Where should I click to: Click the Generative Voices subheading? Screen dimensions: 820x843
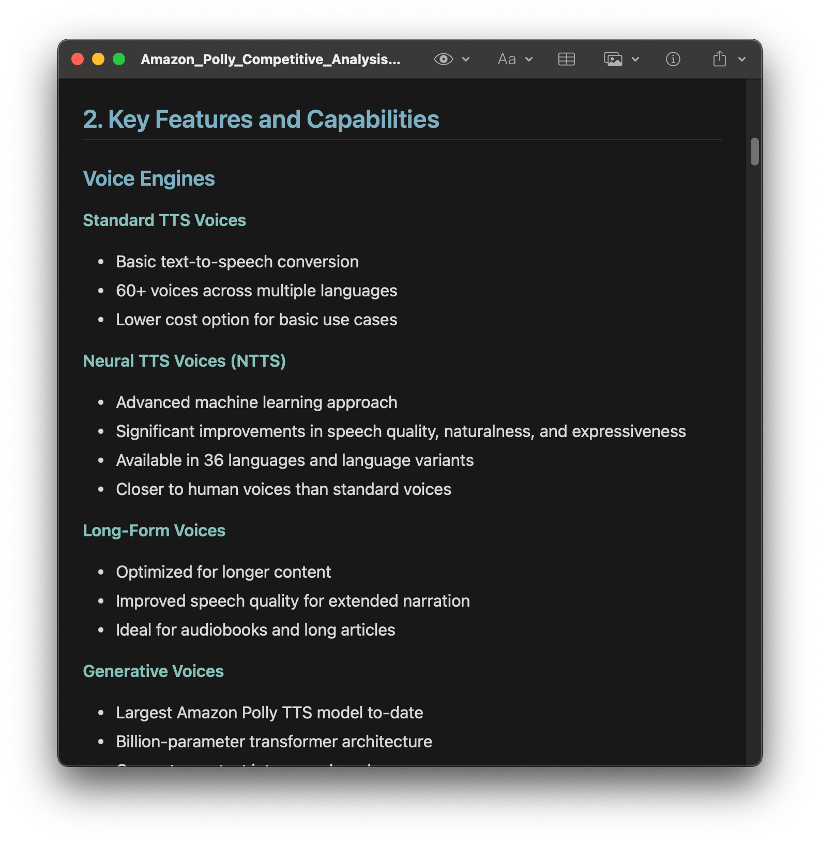(x=153, y=671)
